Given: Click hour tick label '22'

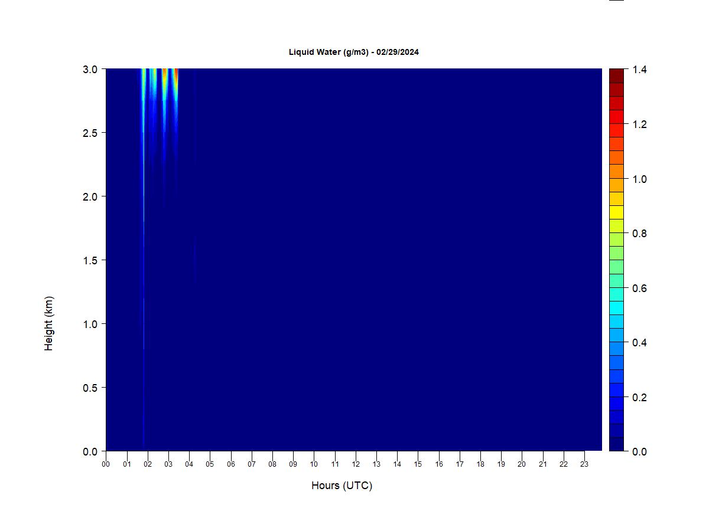Looking at the screenshot, I should [564, 464].
